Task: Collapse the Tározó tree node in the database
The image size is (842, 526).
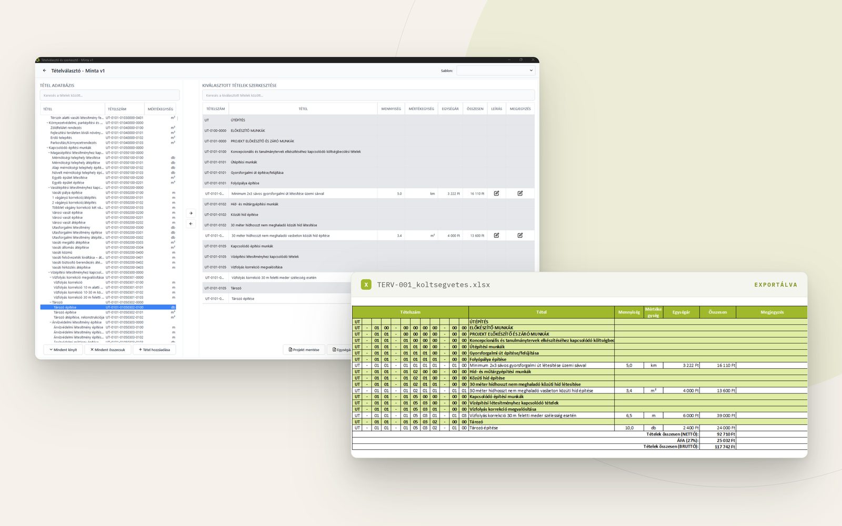Action: point(51,302)
